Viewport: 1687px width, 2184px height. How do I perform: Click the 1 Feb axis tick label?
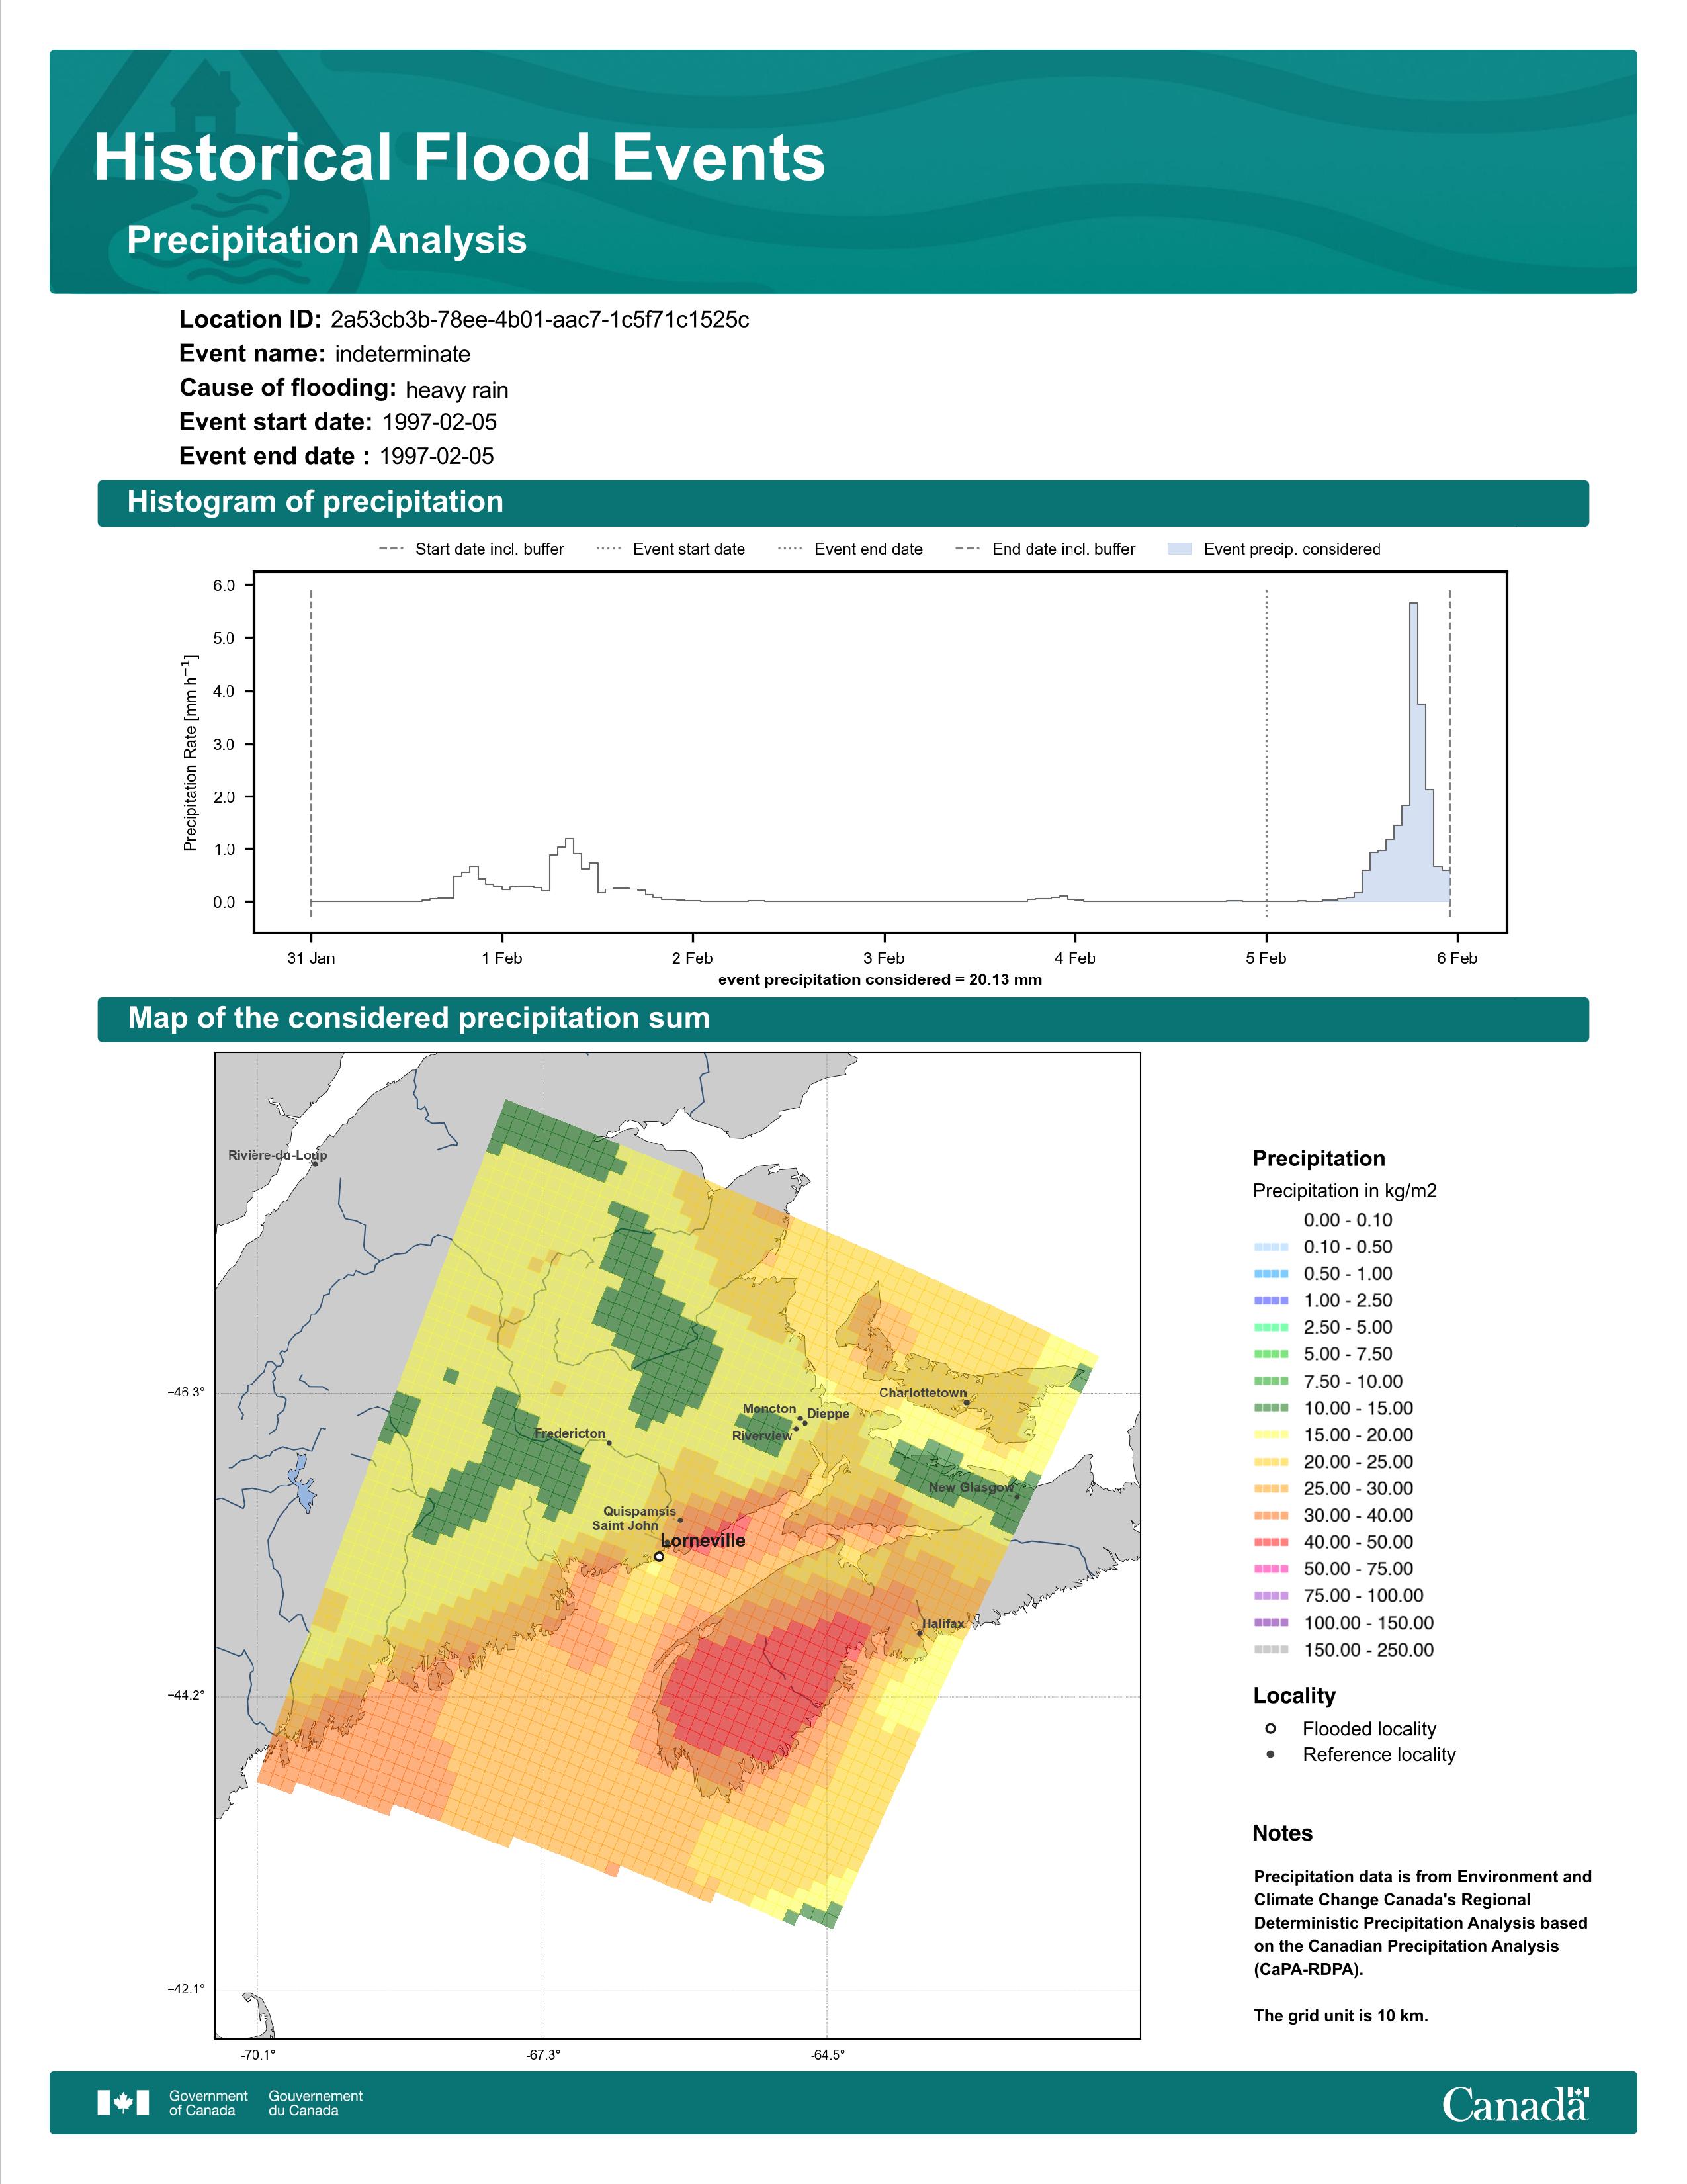[501, 958]
